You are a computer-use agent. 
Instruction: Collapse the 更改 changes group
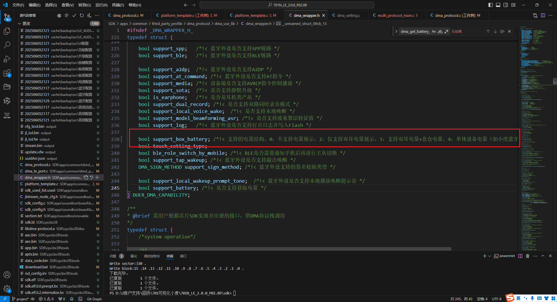[x=20, y=24]
